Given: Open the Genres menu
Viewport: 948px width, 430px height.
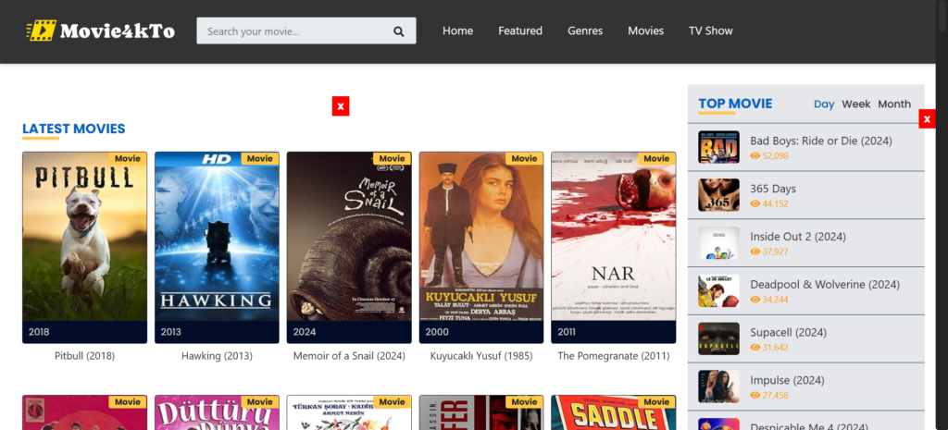Looking at the screenshot, I should (585, 31).
